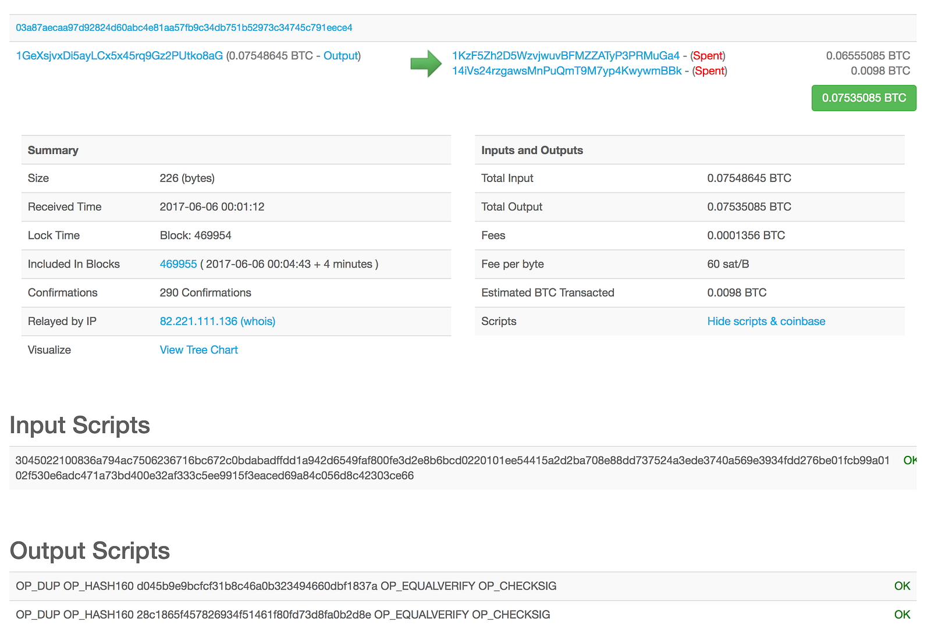Click the Output link beside input amount

pos(340,56)
